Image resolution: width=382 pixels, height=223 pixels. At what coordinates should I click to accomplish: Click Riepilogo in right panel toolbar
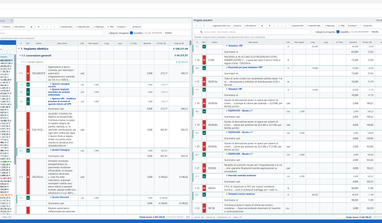pos(329,25)
